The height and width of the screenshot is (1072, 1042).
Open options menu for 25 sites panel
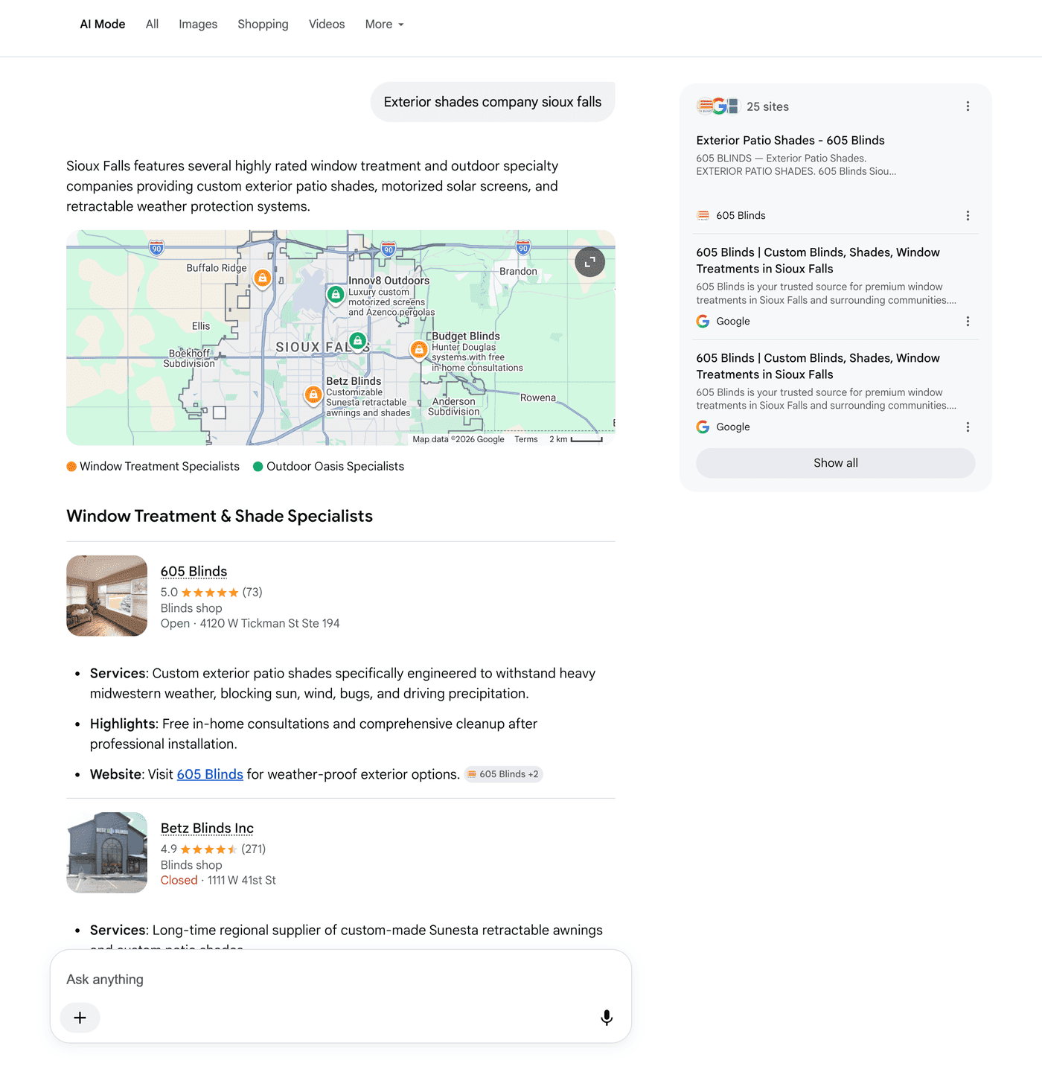click(968, 106)
